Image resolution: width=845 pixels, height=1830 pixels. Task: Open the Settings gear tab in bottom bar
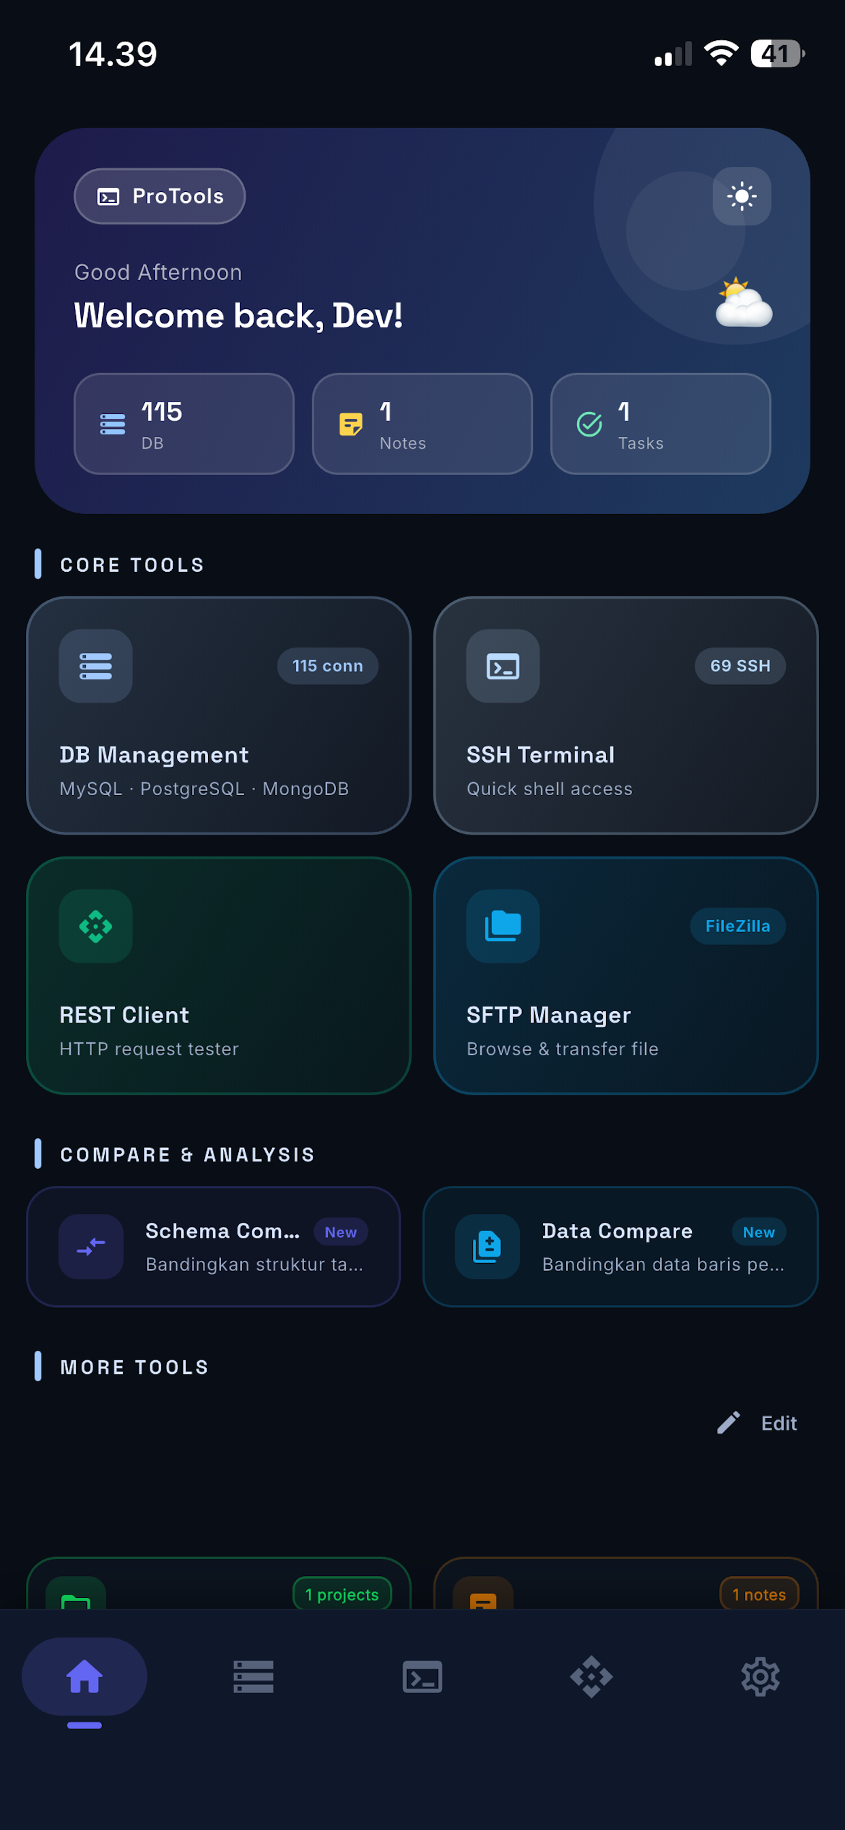(x=761, y=1677)
